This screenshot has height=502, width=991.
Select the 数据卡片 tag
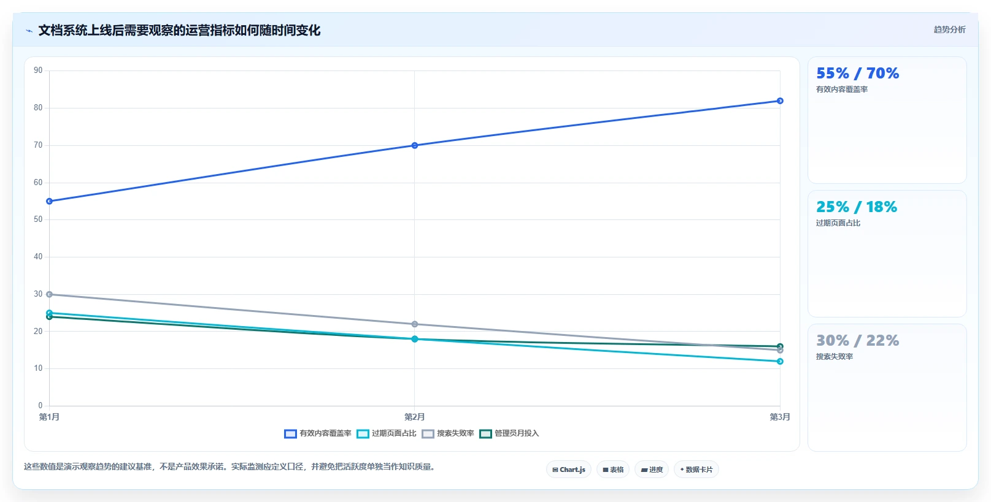[x=696, y=470]
